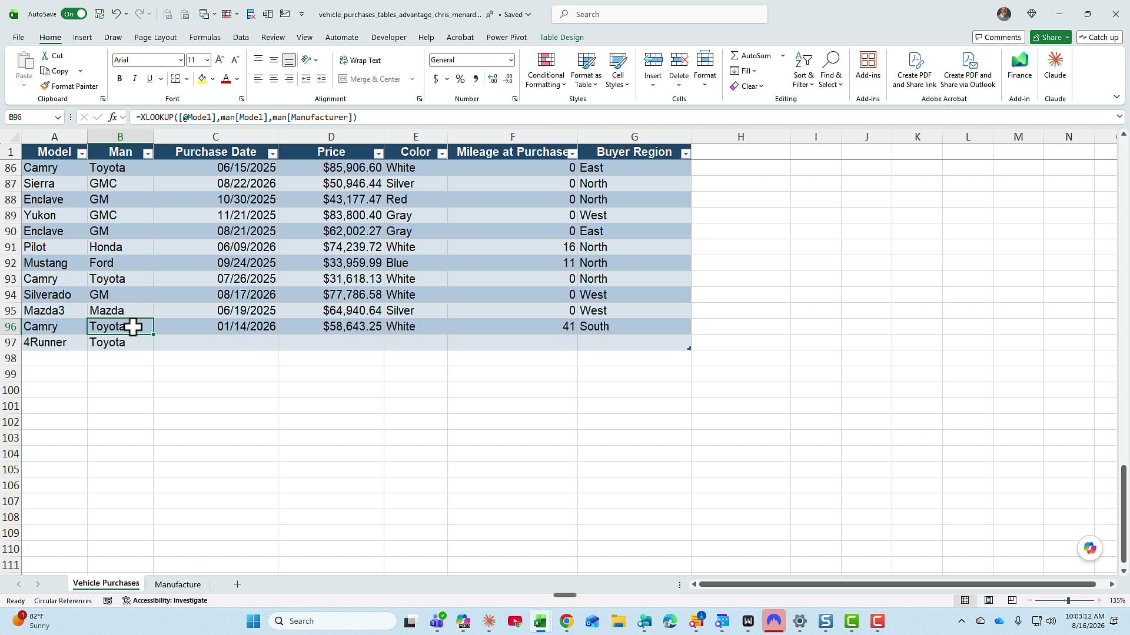Toggle Wrap Text on

click(360, 60)
